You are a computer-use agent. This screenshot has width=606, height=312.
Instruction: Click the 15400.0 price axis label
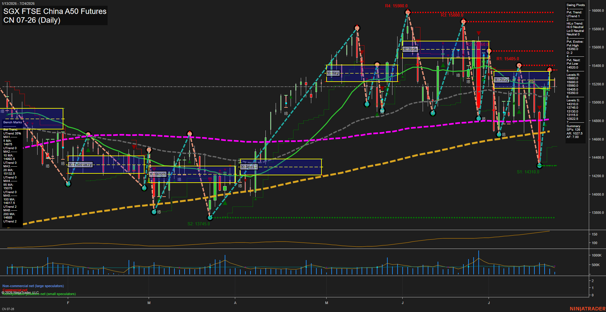click(x=598, y=66)
